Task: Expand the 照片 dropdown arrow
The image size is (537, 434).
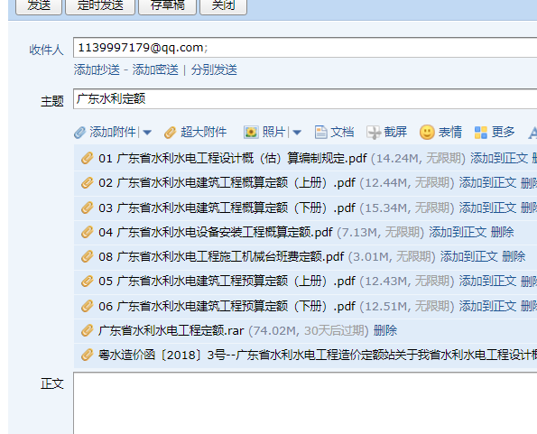Action: (x=297, y=133)
